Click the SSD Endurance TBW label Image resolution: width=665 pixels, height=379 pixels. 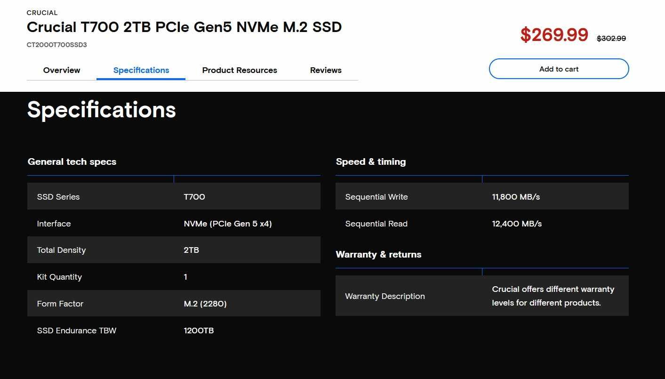click(77, 331)
